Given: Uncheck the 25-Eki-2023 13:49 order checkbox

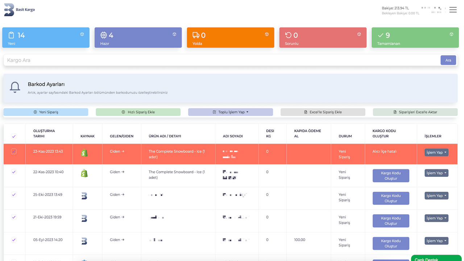Looking at the screenshot, I should coord(14,195).
